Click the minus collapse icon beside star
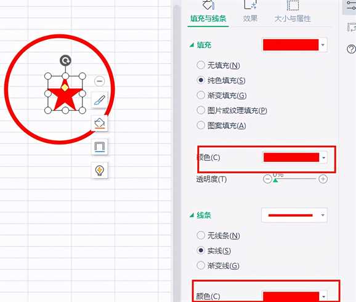Viewport: 356px width, 302px height. click(99, 81)
